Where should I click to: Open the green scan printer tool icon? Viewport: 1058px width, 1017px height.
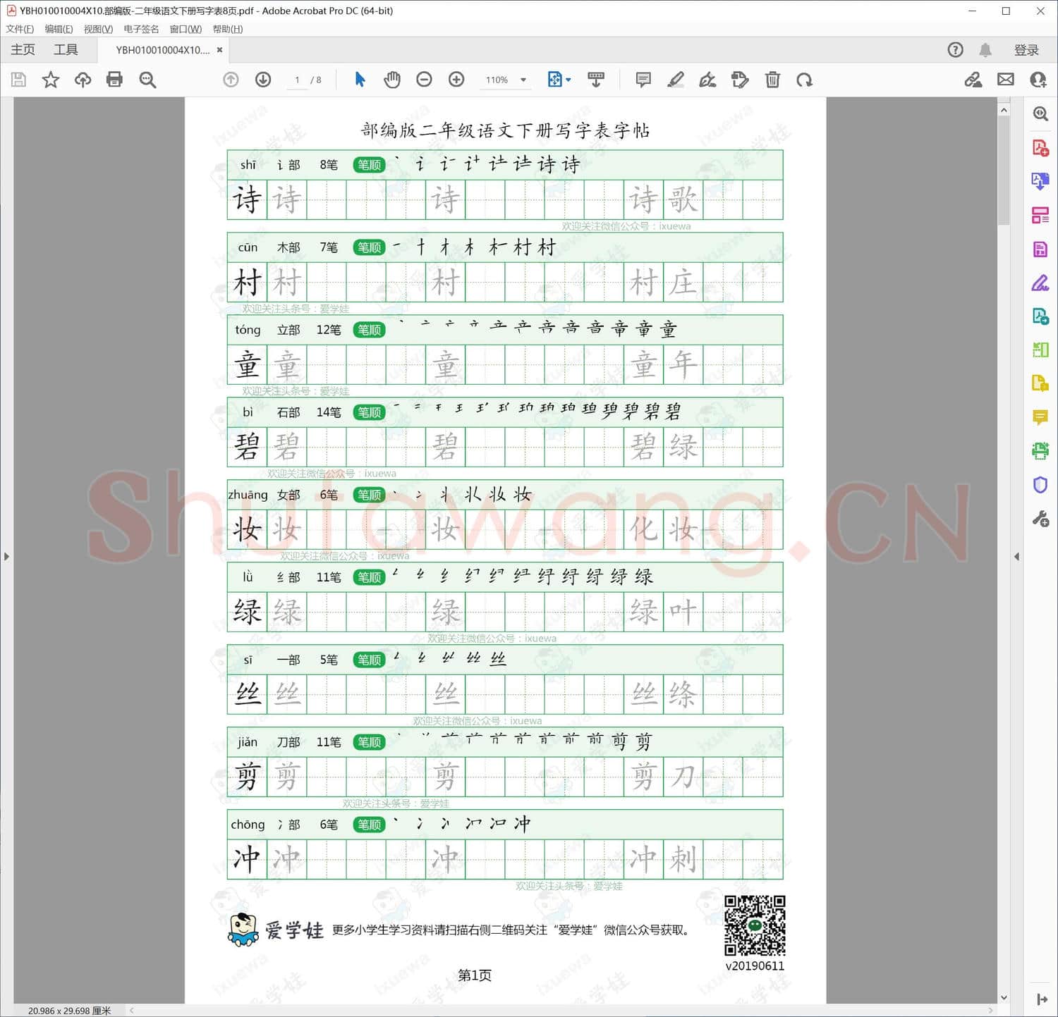(x=1040, y=451)
